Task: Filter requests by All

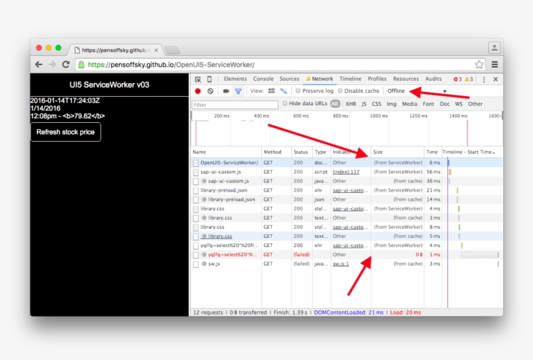Action: [335, 104]
